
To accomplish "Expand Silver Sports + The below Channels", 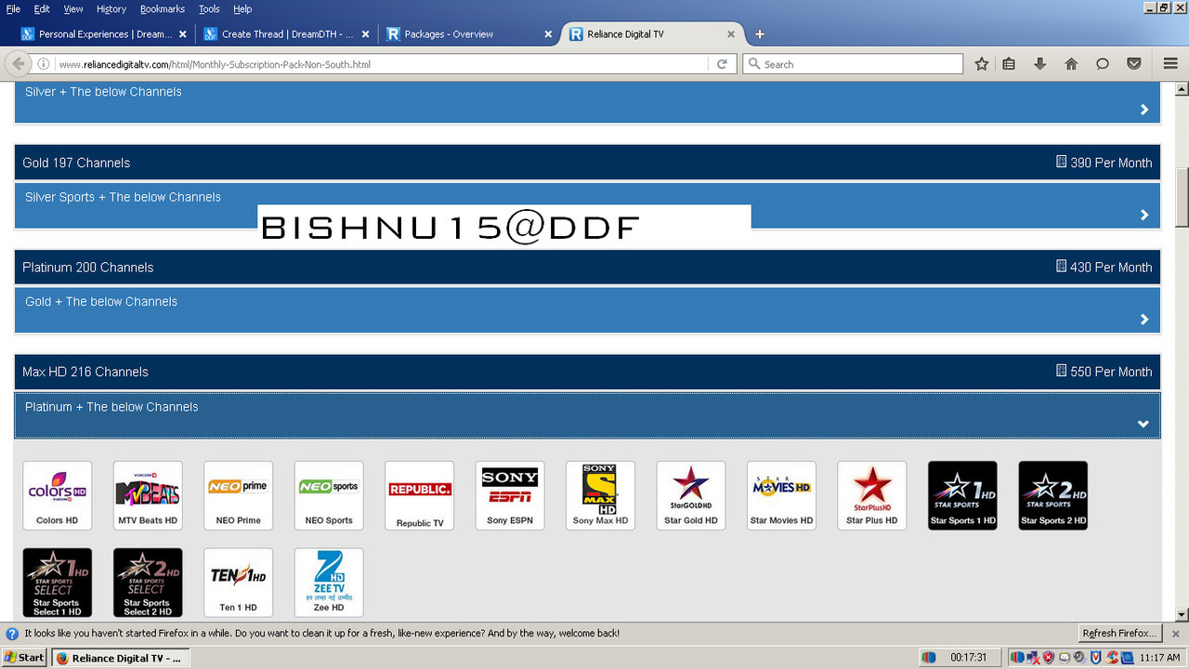I will (587, 205).
